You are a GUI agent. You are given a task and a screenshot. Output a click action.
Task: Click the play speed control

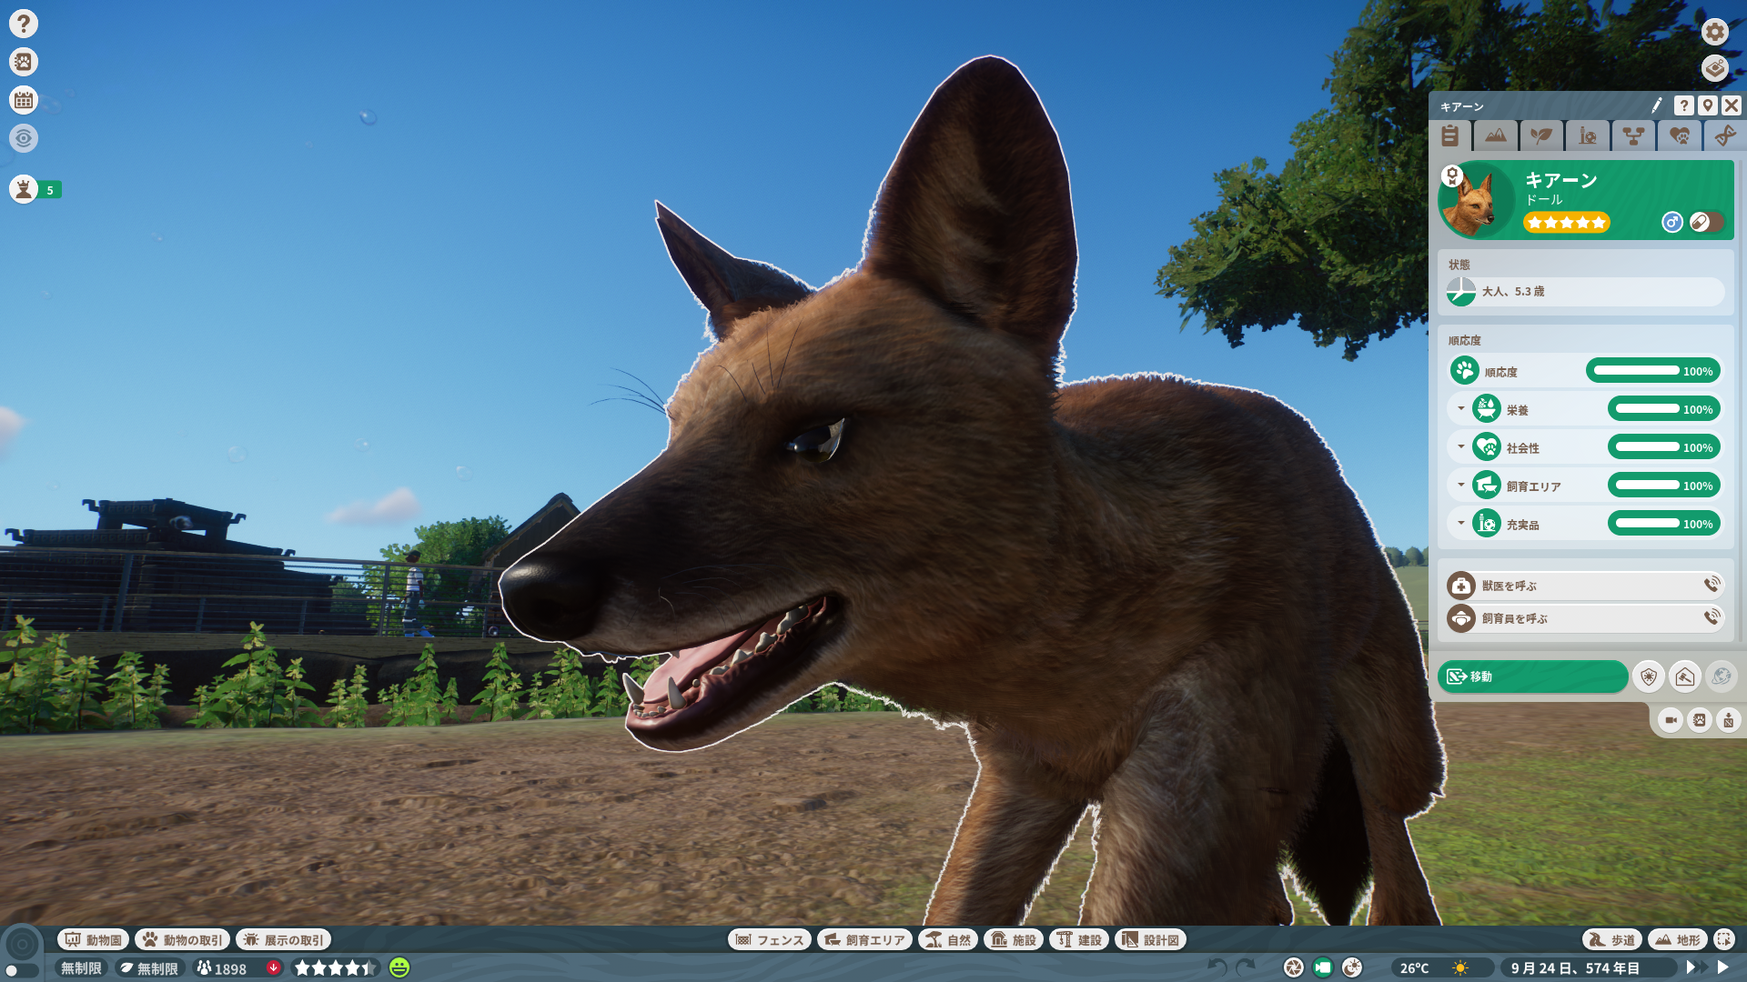(1722, 967)
